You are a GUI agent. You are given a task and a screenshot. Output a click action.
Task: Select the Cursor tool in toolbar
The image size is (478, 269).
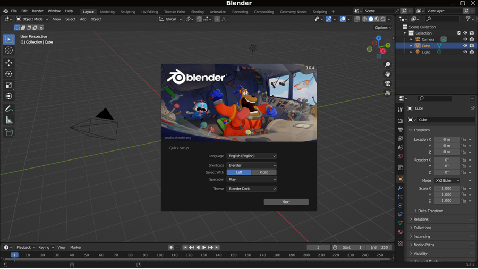click(8, 51)
